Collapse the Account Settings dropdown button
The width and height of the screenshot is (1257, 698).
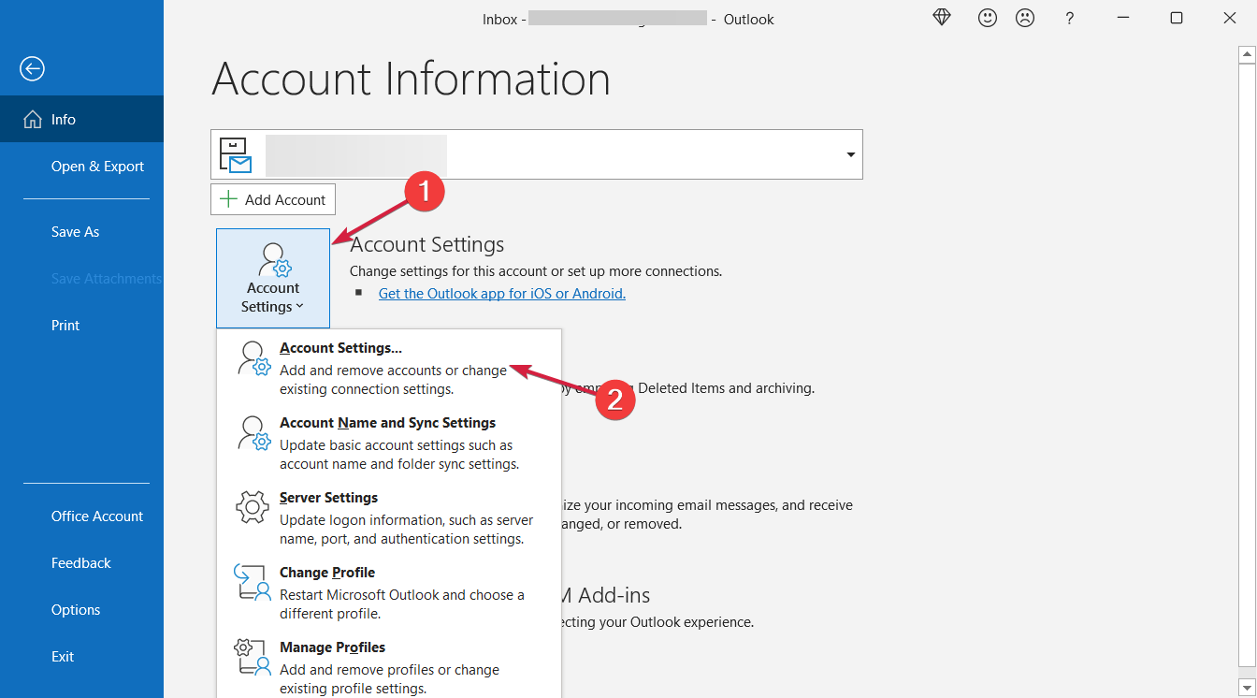click(273, 278)
